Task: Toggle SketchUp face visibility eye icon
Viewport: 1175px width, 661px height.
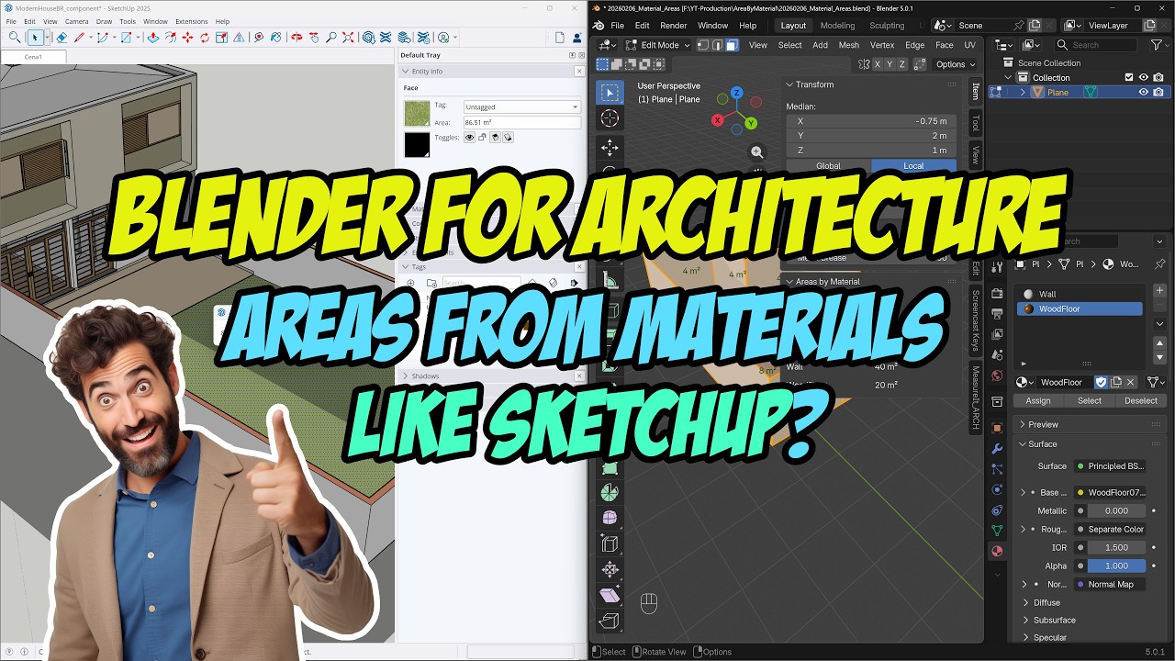Action: (469, 137)
